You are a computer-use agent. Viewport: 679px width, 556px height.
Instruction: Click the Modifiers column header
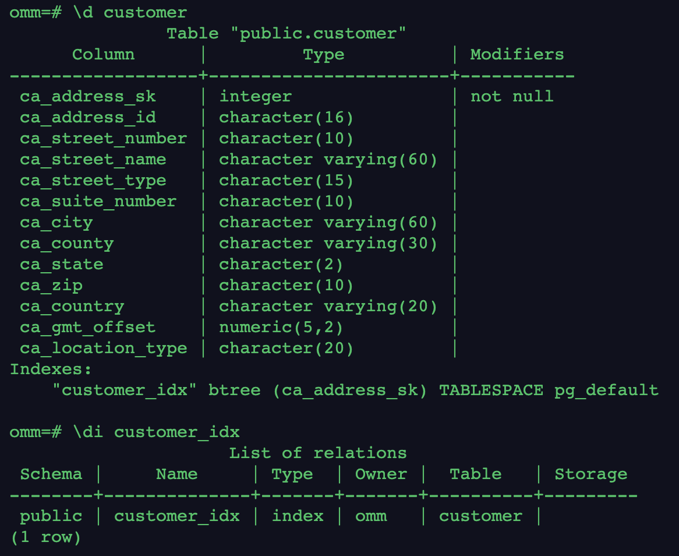coord(517,55)
